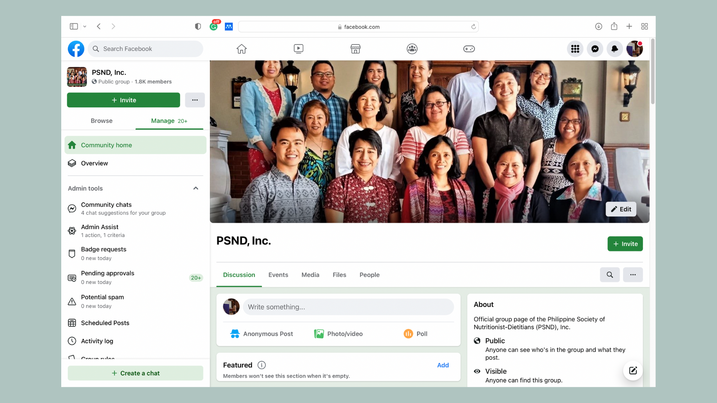Image resolution: width=717 pixels, height=403 pixels.
Task: Open Facebook Messenger icon
Action: tap(595, 49)
